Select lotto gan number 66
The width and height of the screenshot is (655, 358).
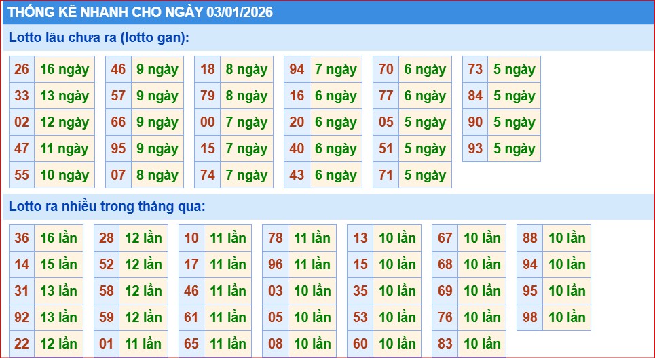pyautogui.click(x=118, y=122)
